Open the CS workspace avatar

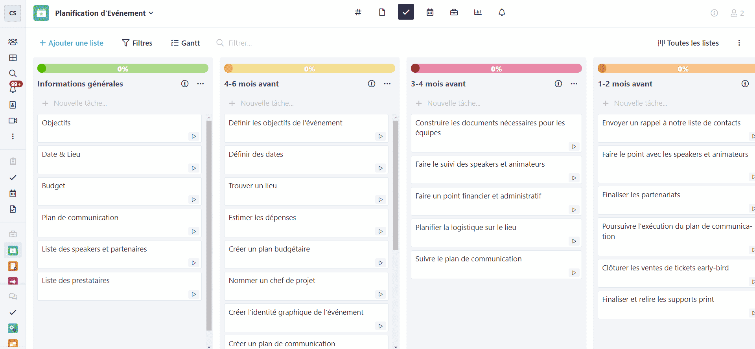[13, 13]
